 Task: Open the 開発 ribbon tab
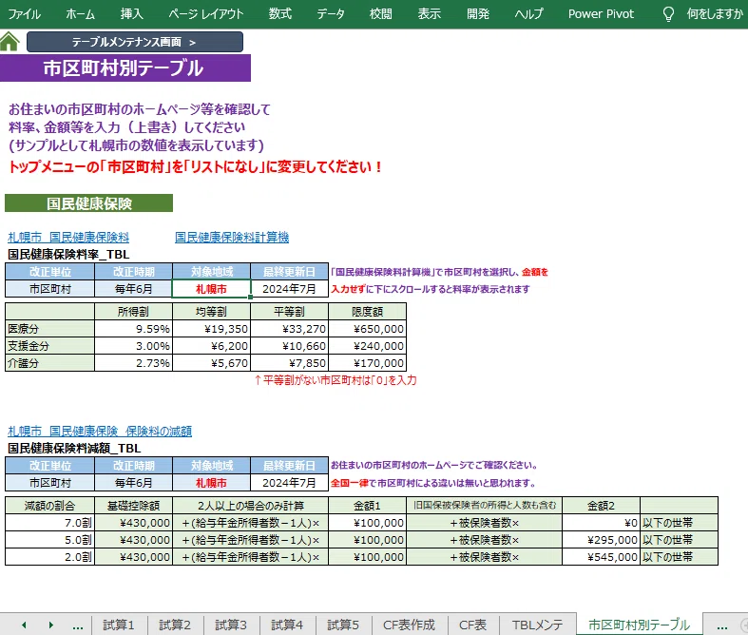(x=478, y=14)
